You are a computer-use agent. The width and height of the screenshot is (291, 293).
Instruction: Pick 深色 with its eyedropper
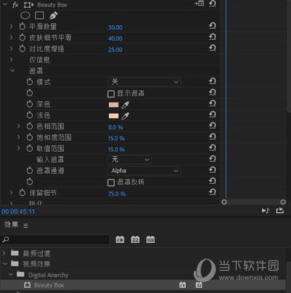pyautogui.click(x=125, y=105)
